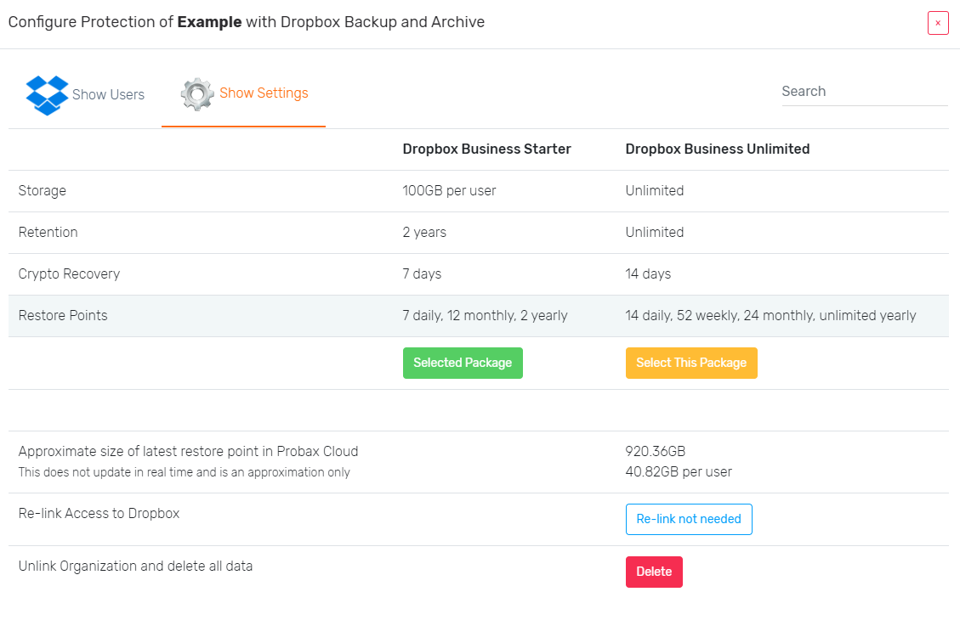960x620 pixels.
Task: Click the gear settings icon
Action: [197, 94]
